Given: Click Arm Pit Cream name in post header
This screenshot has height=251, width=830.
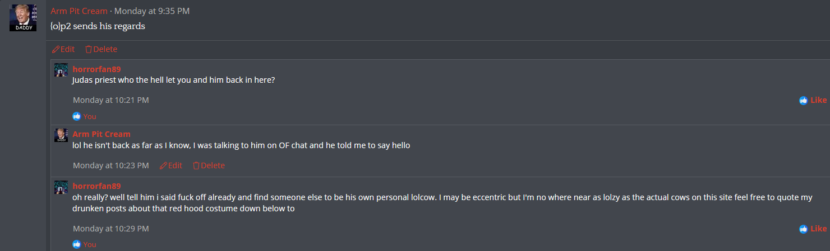Looking at the screenshot, I should tap(79, 11).
